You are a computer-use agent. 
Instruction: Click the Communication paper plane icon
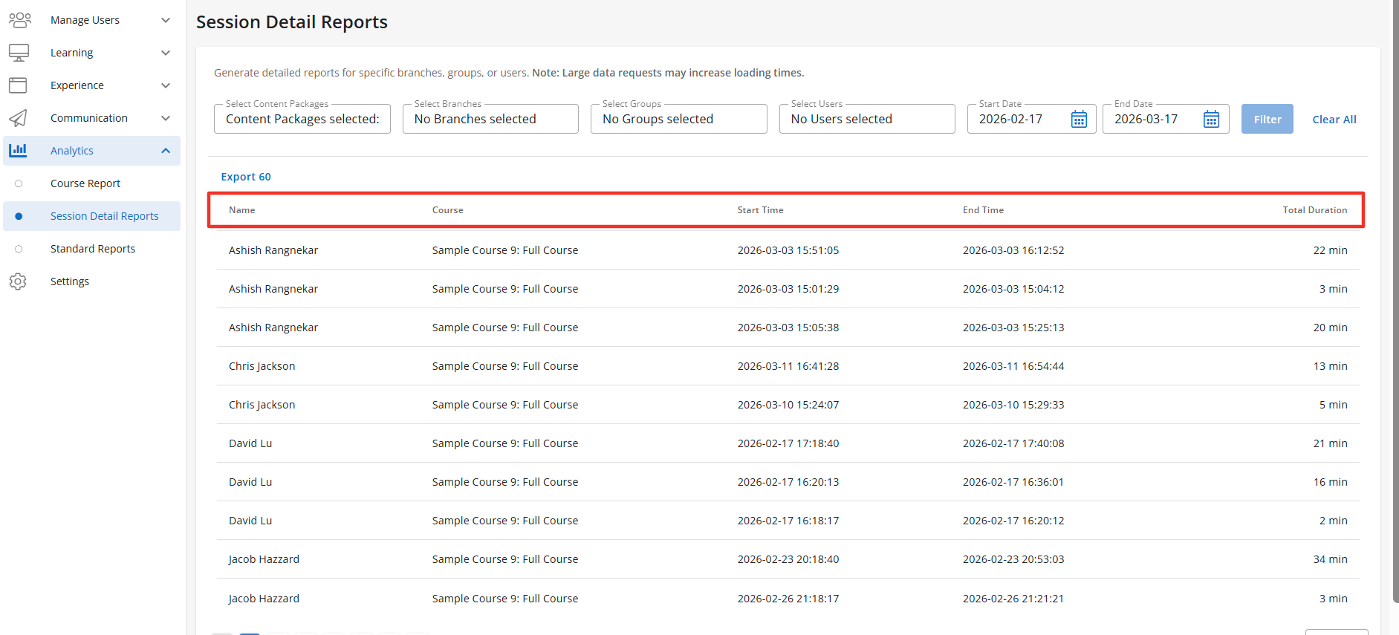pos(19,118)
